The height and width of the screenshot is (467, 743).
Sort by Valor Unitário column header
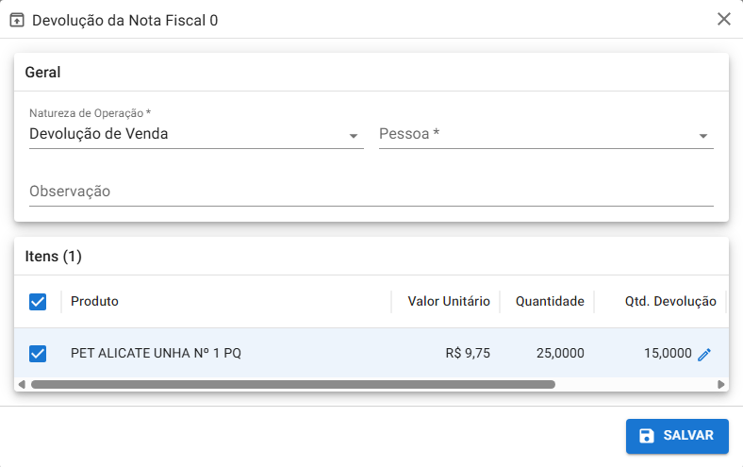coord(448,302)
